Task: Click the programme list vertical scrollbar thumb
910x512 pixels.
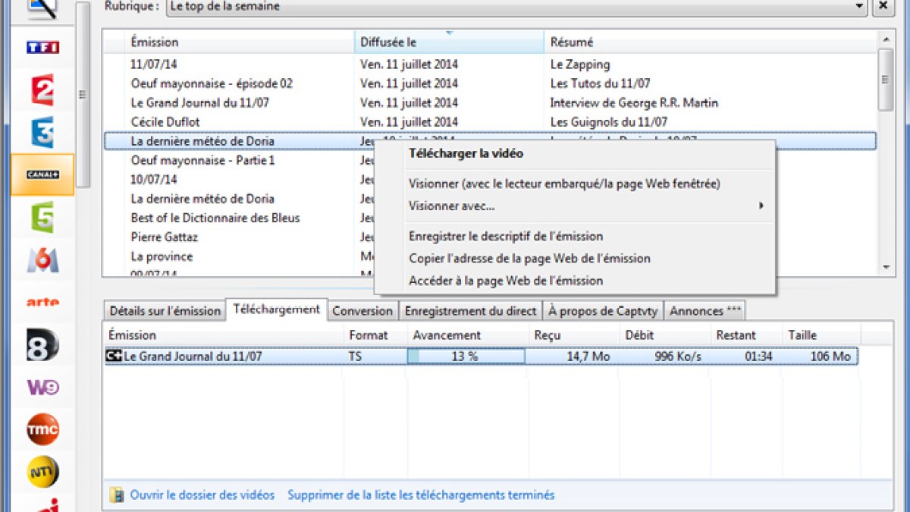Action: coord(885,80)
